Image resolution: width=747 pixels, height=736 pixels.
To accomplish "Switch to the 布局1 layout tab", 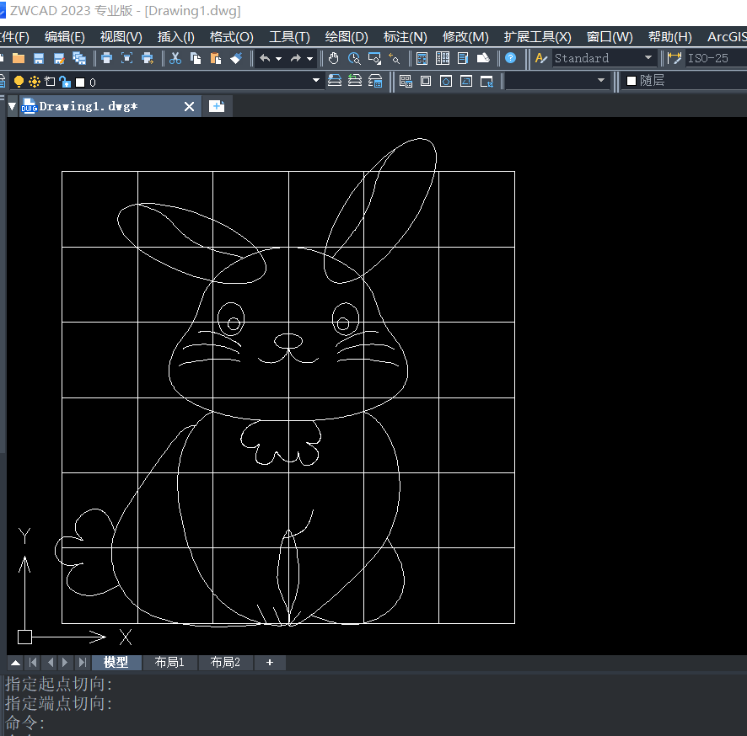I will click(169, 662).
